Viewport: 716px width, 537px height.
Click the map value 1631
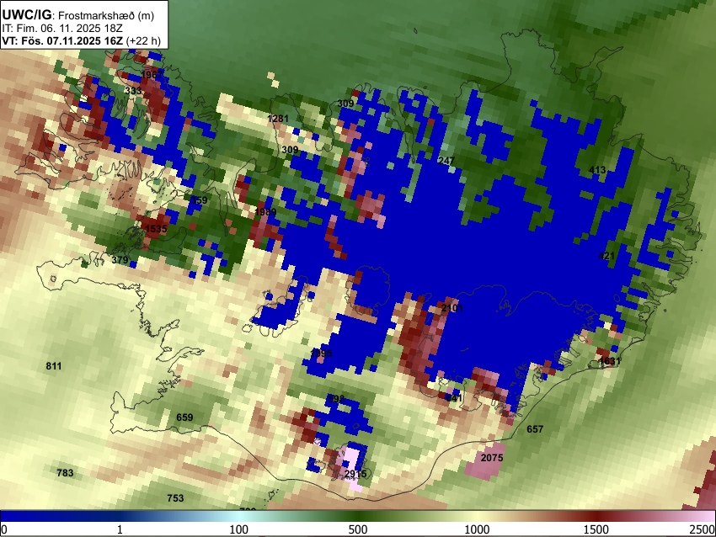(x=610, y=361)
